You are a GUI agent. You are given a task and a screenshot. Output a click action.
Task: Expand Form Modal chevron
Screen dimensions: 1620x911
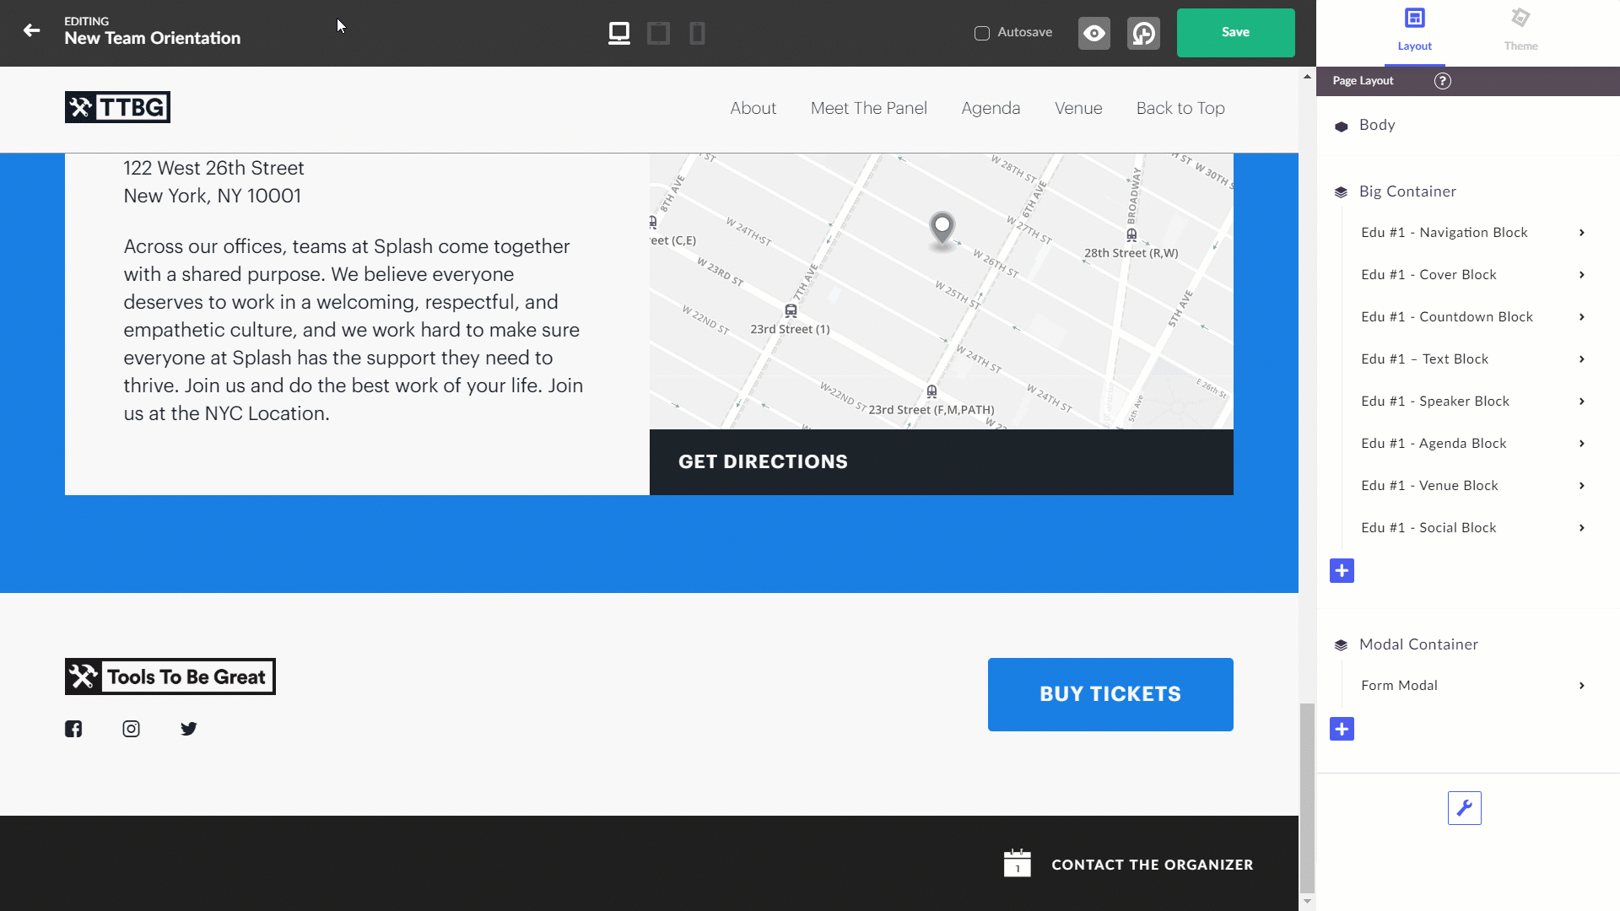(x=1582, y=686)
